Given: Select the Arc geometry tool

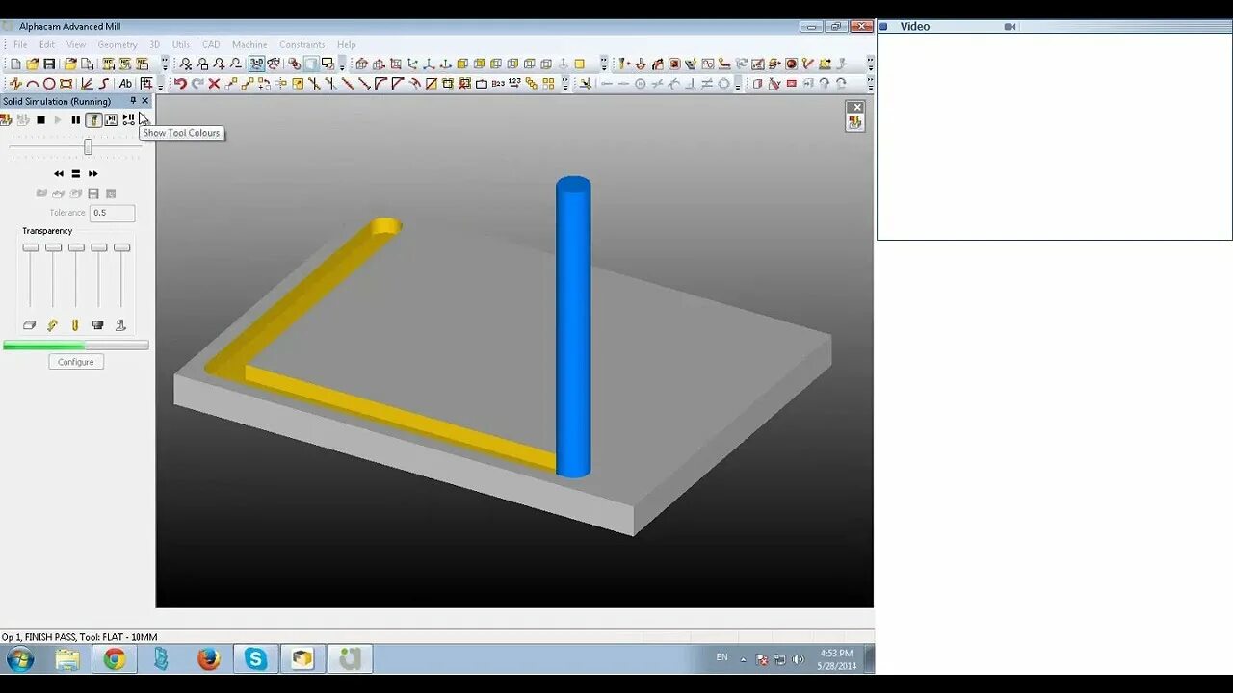Looking at the screenshot, I should tap(32, 84).
